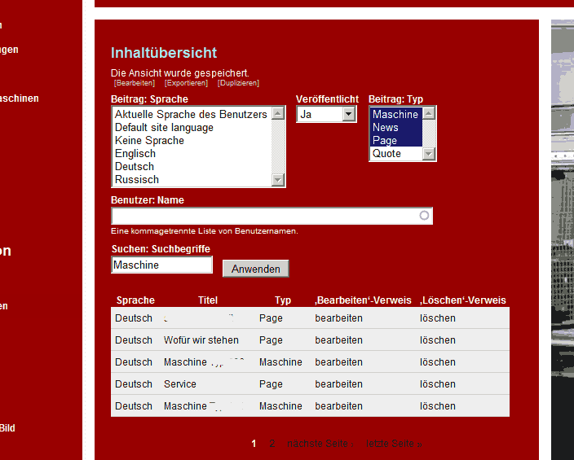Image resolution: width=574 pixels, height=460 pixels.
Task: Click the Bearbeiten link below saved message
Action: [135, 83]
